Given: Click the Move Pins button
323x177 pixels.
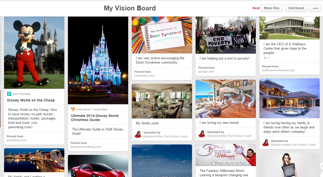Looking at the screenshot, I should (272, 8).
